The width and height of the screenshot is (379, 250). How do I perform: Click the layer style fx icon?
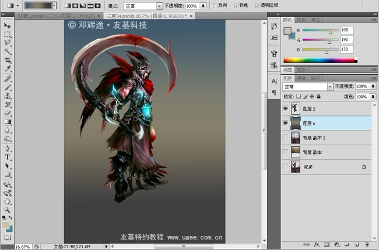(317, 244)
